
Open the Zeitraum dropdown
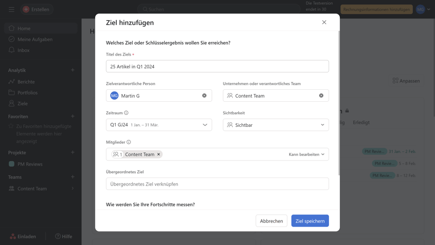coord(159,125)
